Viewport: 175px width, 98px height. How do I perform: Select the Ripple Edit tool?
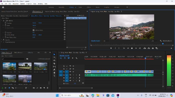54,60
